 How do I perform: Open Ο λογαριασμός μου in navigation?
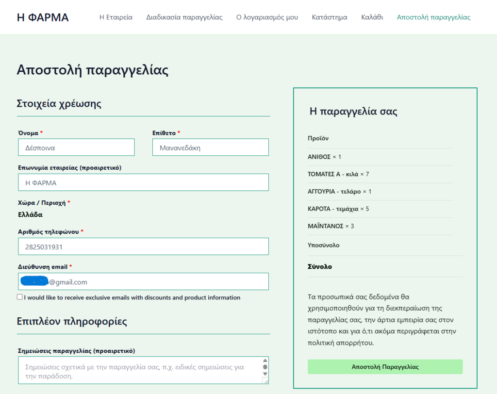coord(267,17)
